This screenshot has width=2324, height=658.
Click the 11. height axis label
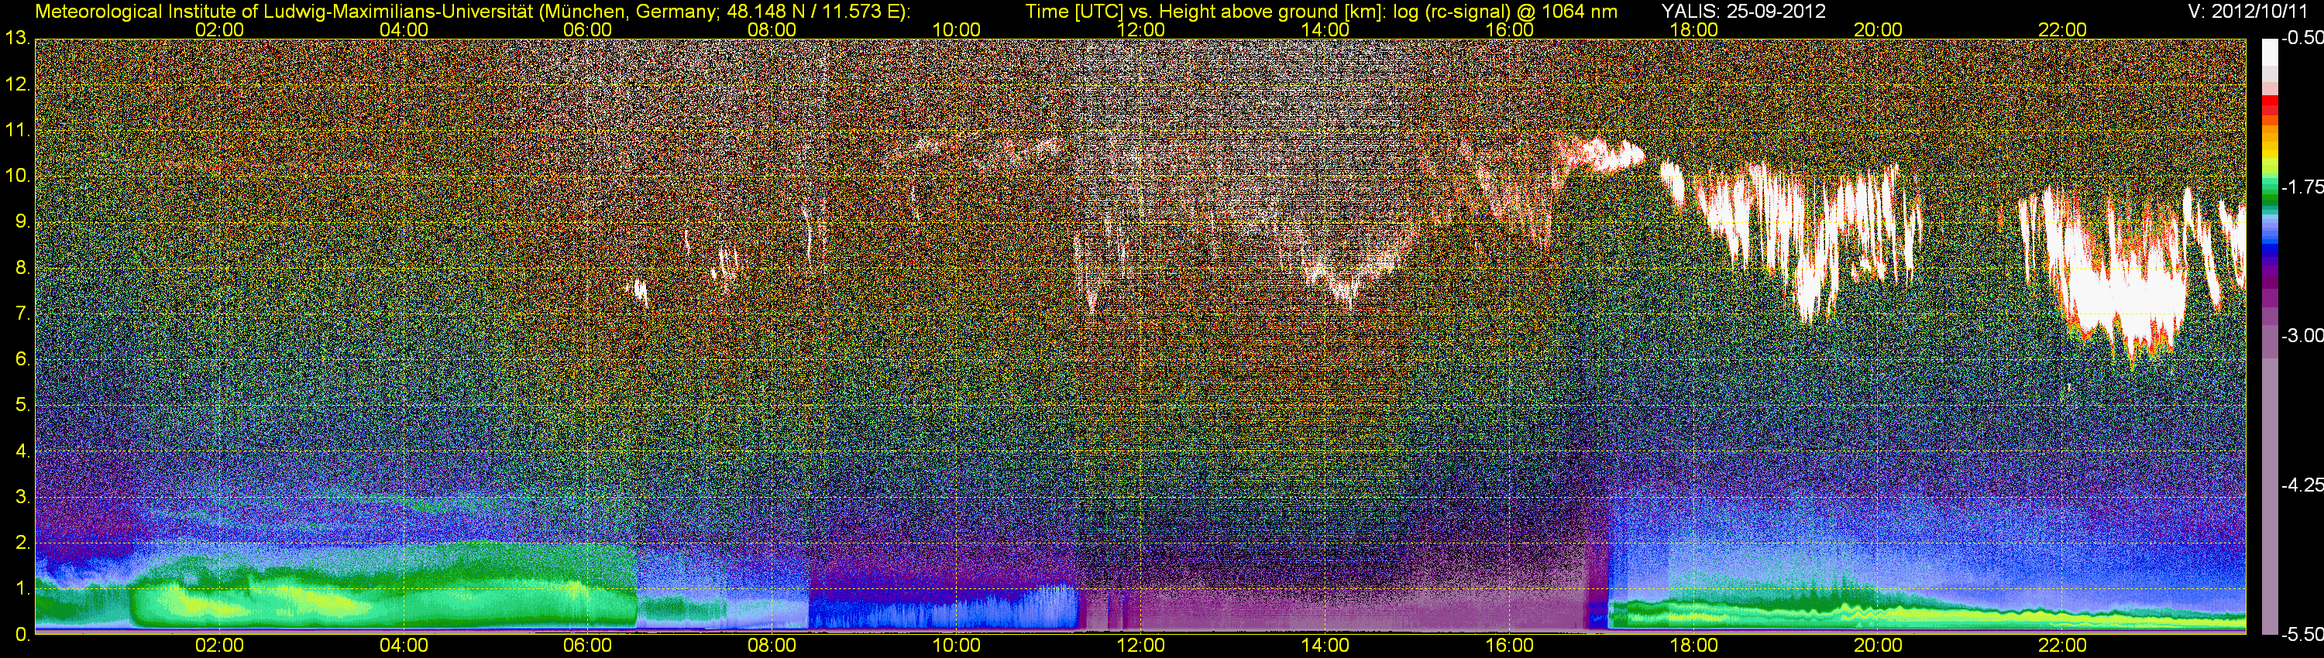pyautogui.click(x=17, y=131)
